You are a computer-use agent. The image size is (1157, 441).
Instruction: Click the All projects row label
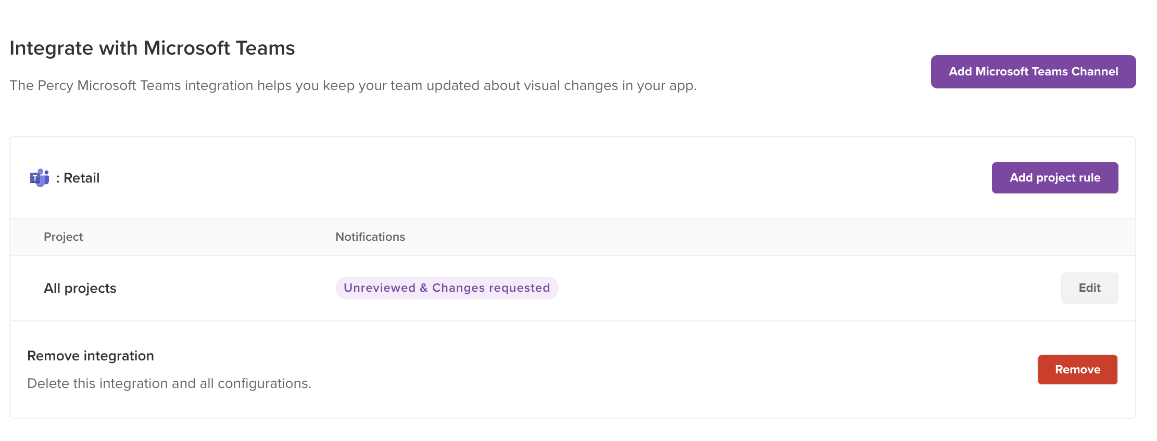pyautogui.click(x=80, y=288)
